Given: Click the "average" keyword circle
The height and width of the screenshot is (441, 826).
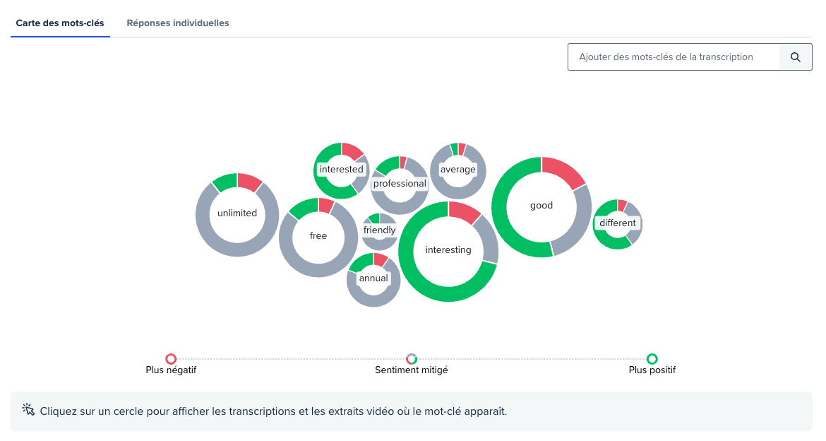Looking at the screenshot, I should click(x=457, y=170).
